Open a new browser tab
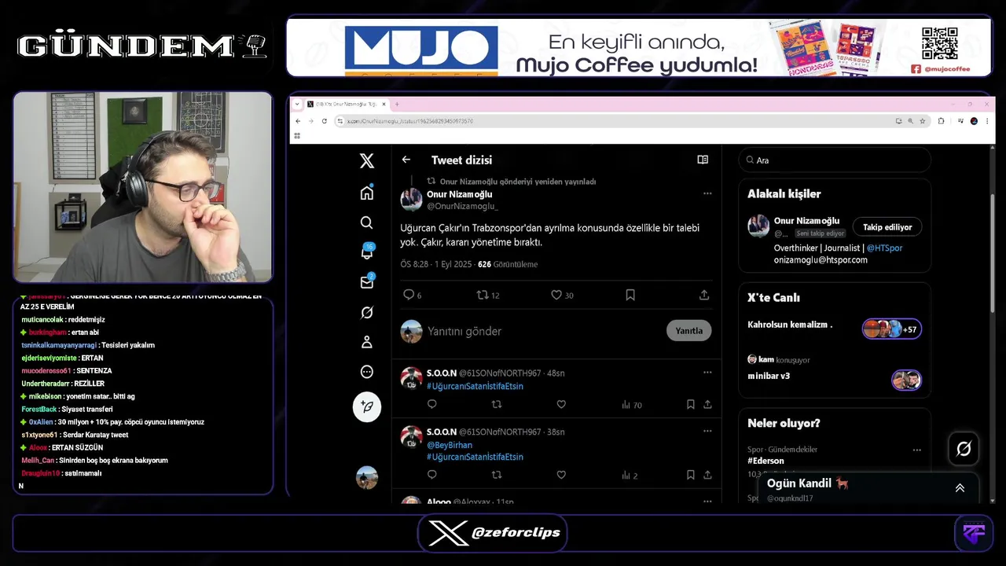Screen dimensions: 1006x566 pyautogui.click(x=397, y=104)
